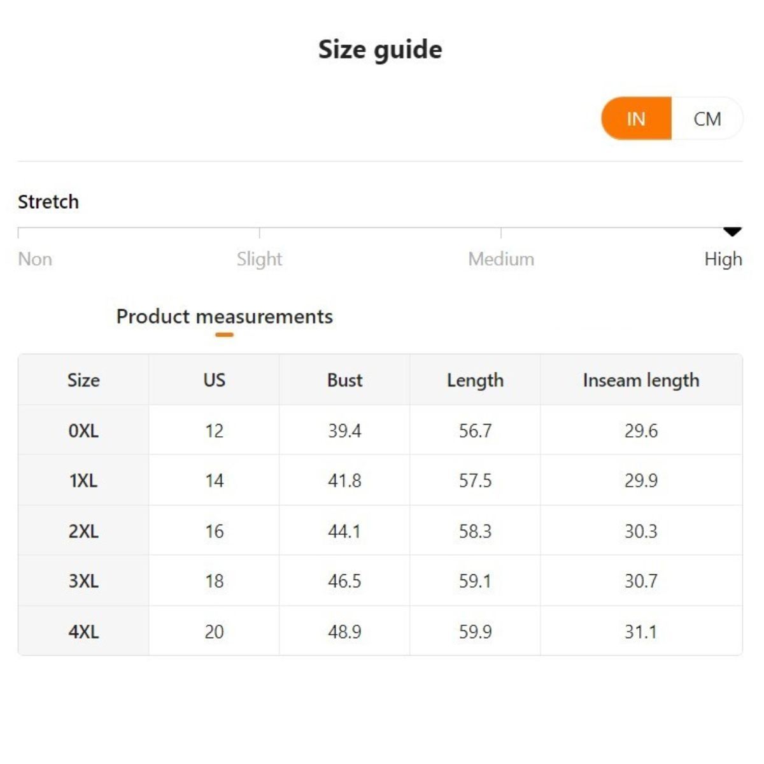Click the Size guide heading
Image resolution: width=764 pixels, height=764 pixels.
point(380,50)
